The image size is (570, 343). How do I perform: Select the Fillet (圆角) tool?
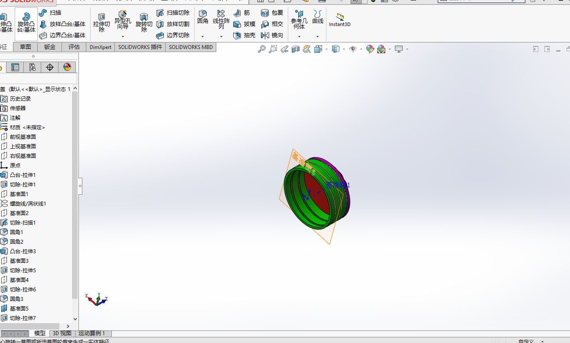(x=202, y=17)
